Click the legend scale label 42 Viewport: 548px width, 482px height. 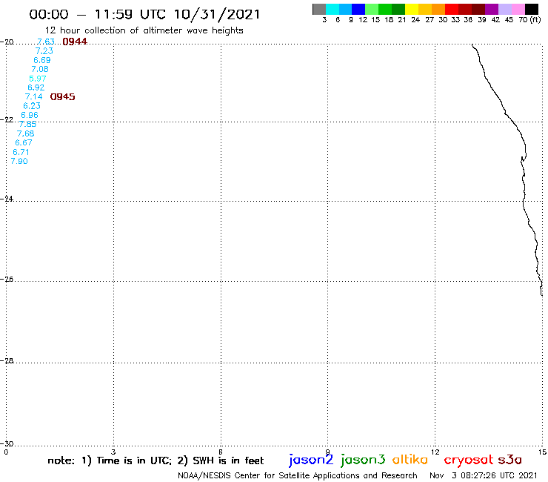click(495, 20)
